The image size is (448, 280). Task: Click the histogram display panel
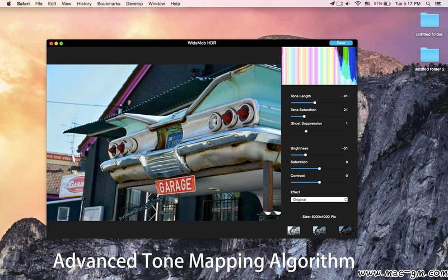(x=319, y=66)
